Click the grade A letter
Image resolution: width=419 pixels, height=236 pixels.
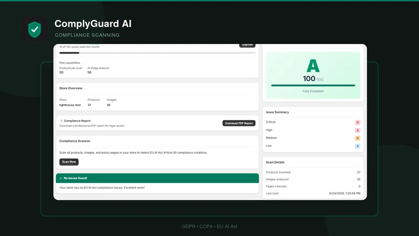313,66
